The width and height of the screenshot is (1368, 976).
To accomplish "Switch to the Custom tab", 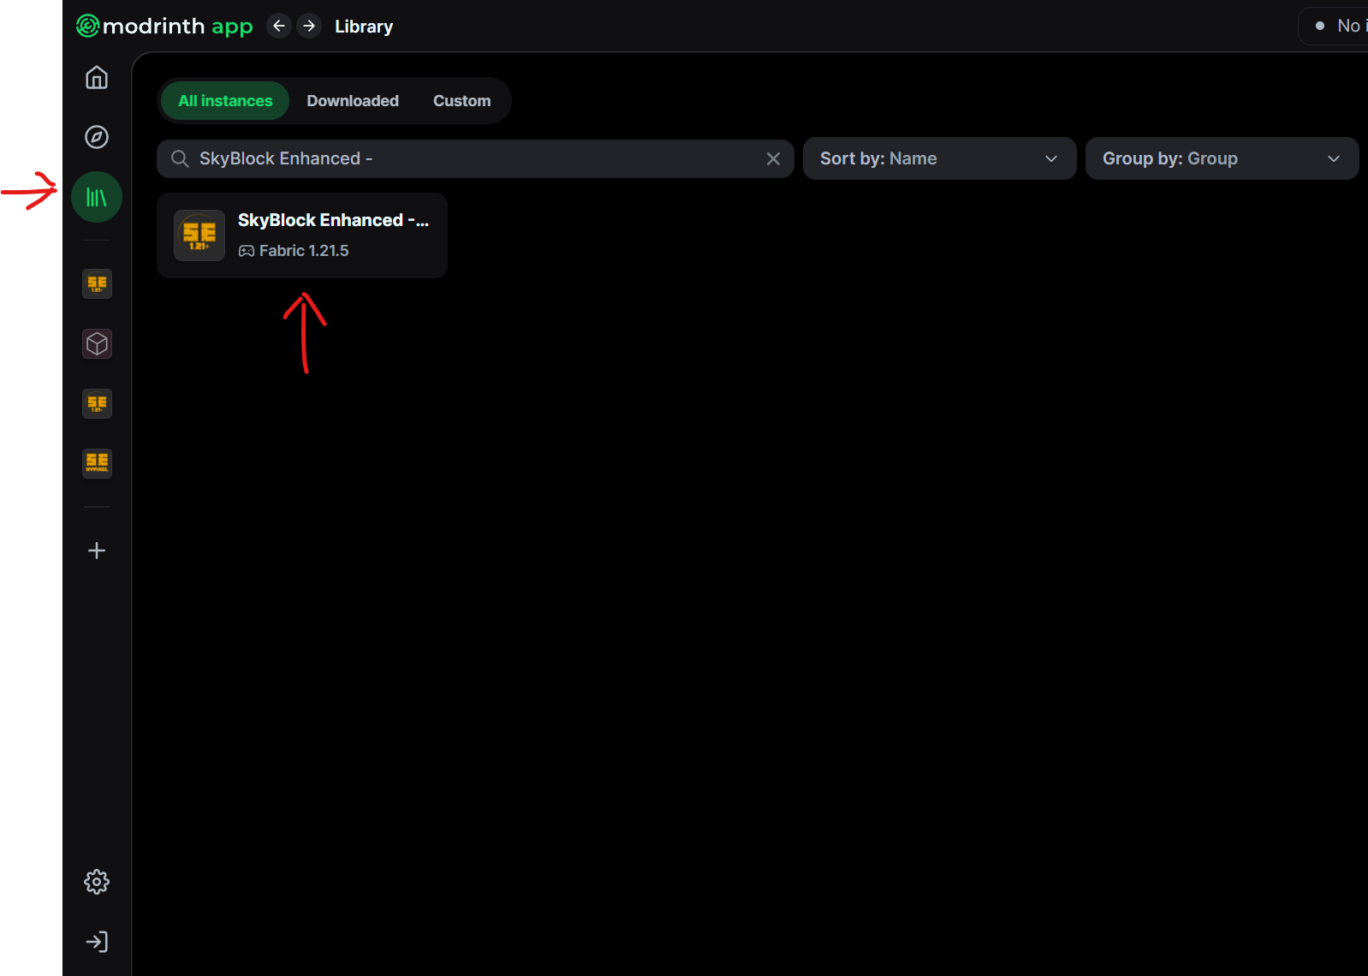I will coord(461,101).
